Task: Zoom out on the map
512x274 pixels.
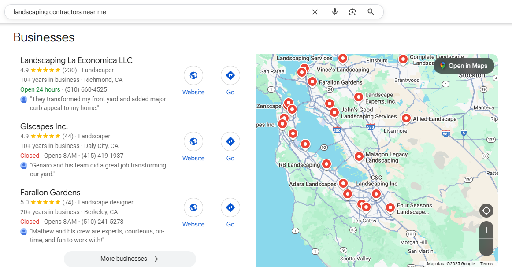Action: tap(486, 248)
